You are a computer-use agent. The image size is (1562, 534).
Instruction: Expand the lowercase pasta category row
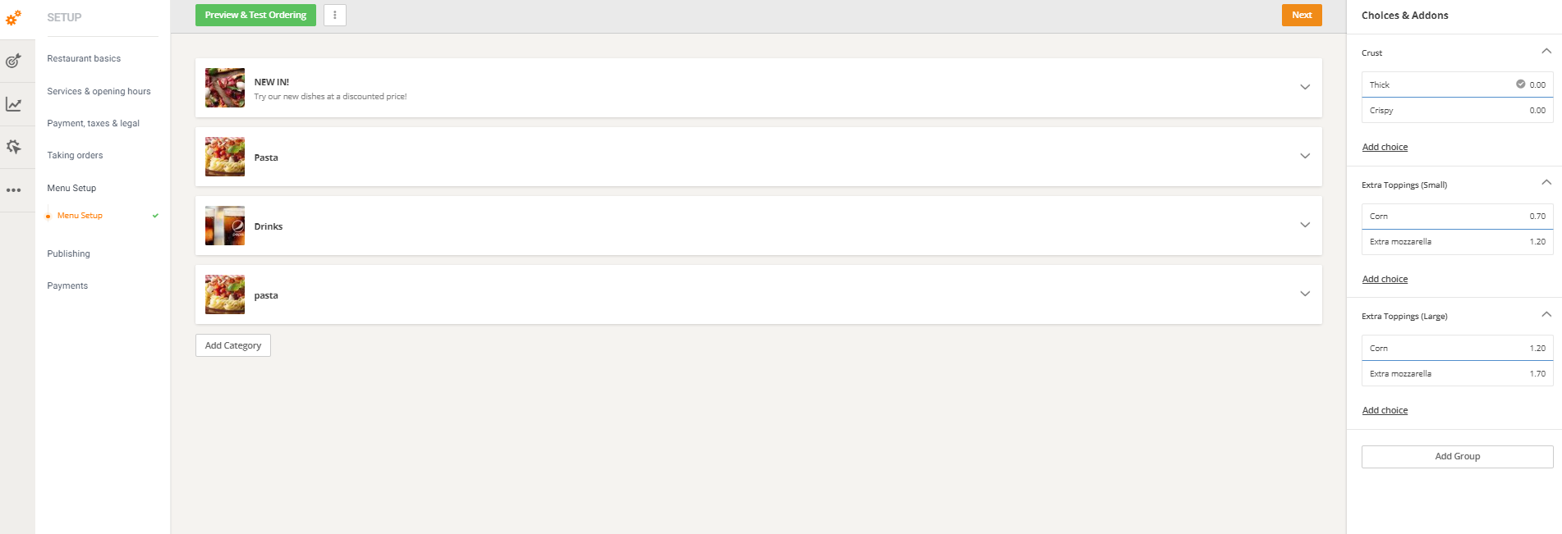pyautogui.click(x=1305, y=293)
